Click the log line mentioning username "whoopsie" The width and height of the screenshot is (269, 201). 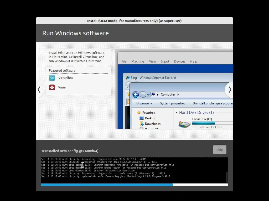click(x=107, y=165)
